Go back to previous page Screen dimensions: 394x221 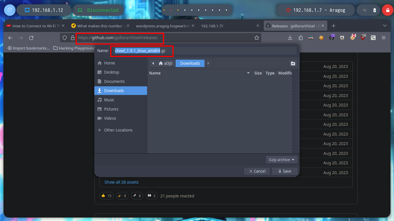10,38
